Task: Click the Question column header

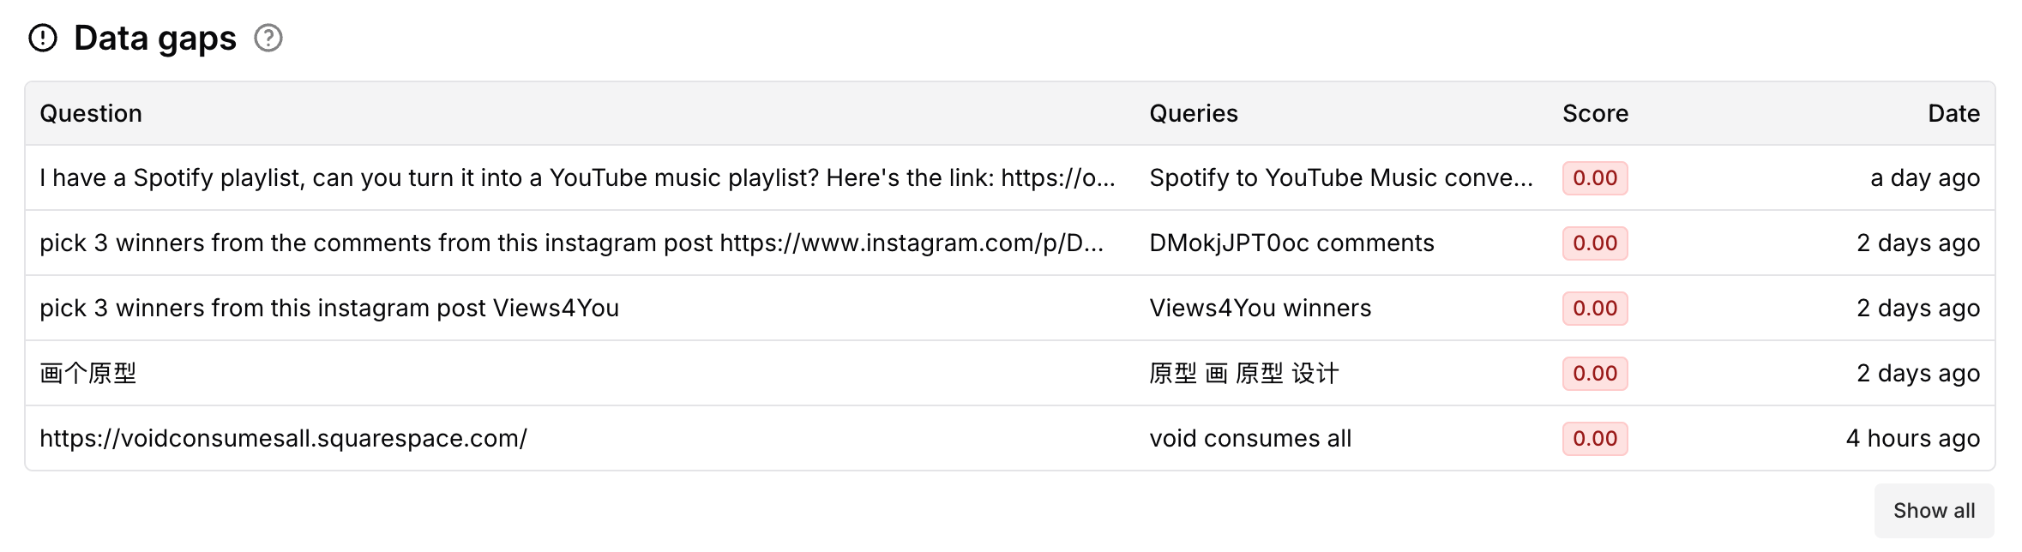Action: point(91,114)
